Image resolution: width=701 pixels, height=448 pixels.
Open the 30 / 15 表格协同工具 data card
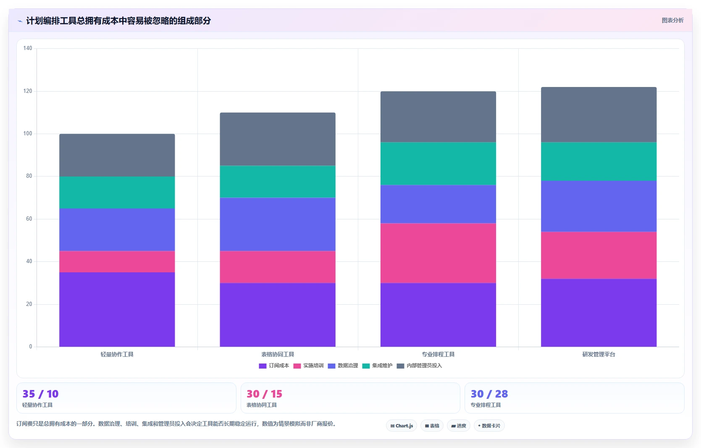tap(350, 398)
